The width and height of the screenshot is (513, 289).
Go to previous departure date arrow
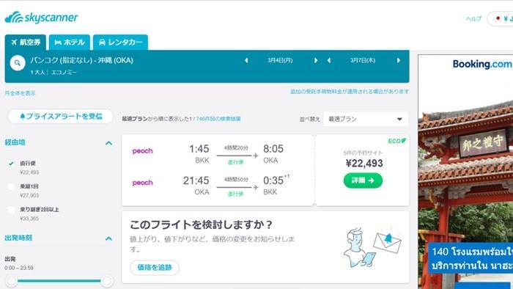pyautogui.click(x=246, y=60)
